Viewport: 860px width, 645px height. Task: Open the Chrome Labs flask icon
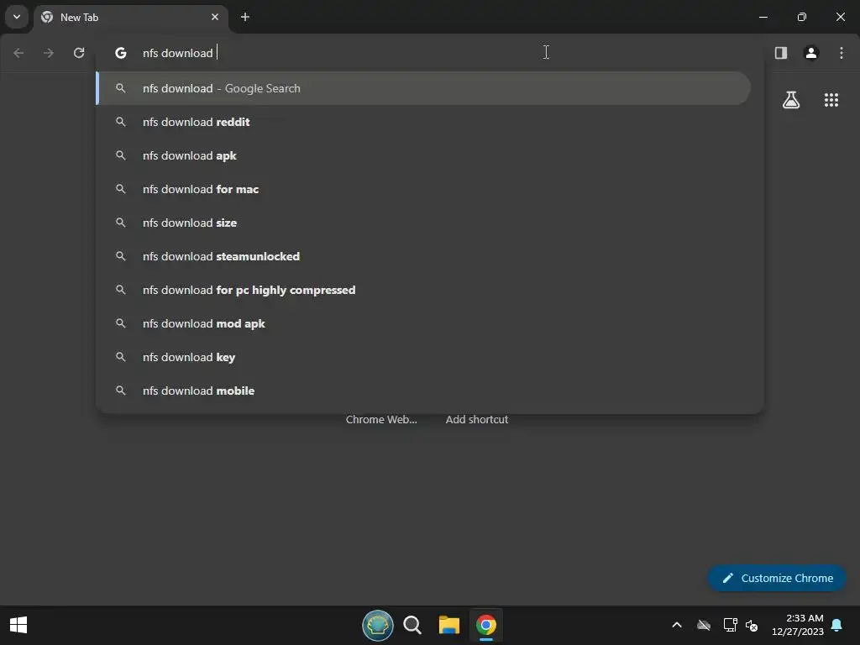pos(791,100)
